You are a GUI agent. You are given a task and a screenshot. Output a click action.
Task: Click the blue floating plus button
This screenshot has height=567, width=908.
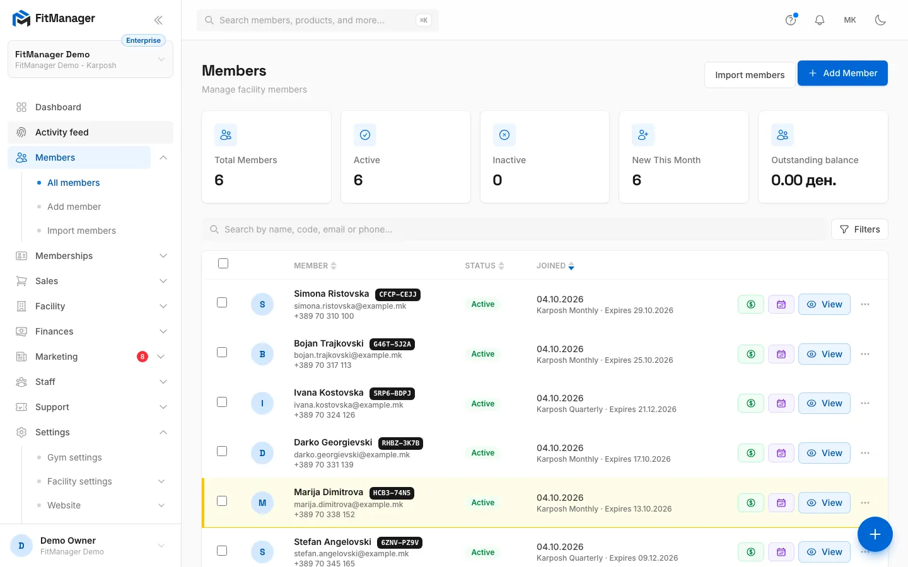point(875,534)
